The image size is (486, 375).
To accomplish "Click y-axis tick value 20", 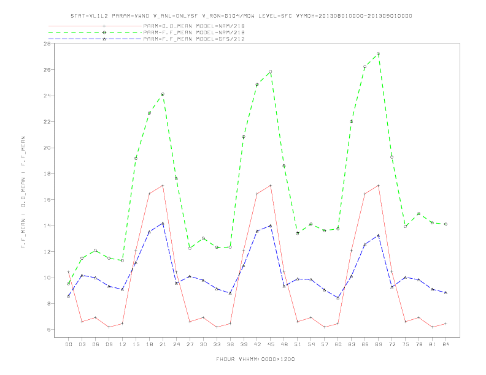I will point(47,148).
